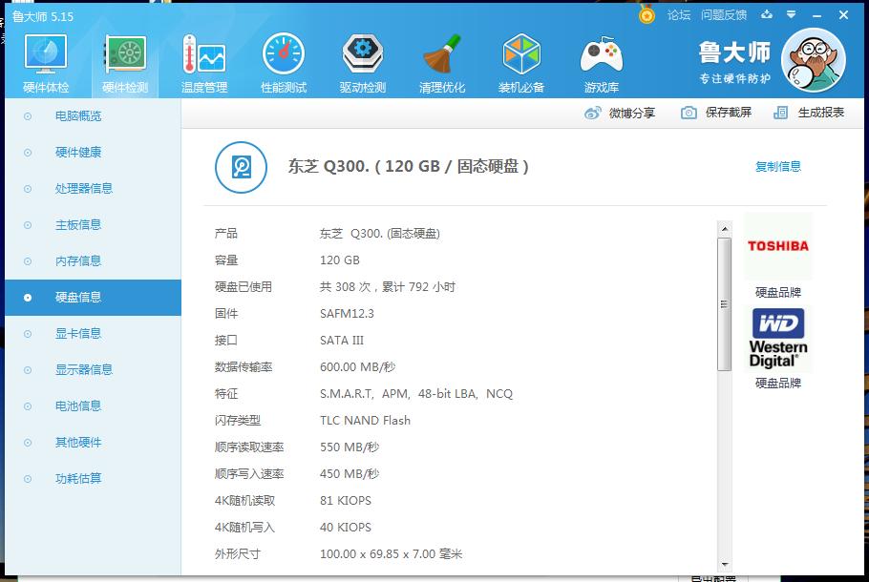This screenshot has width=869, height=582.
Task: Launch the 性能测试 performance test
Action: click(283, 60)
